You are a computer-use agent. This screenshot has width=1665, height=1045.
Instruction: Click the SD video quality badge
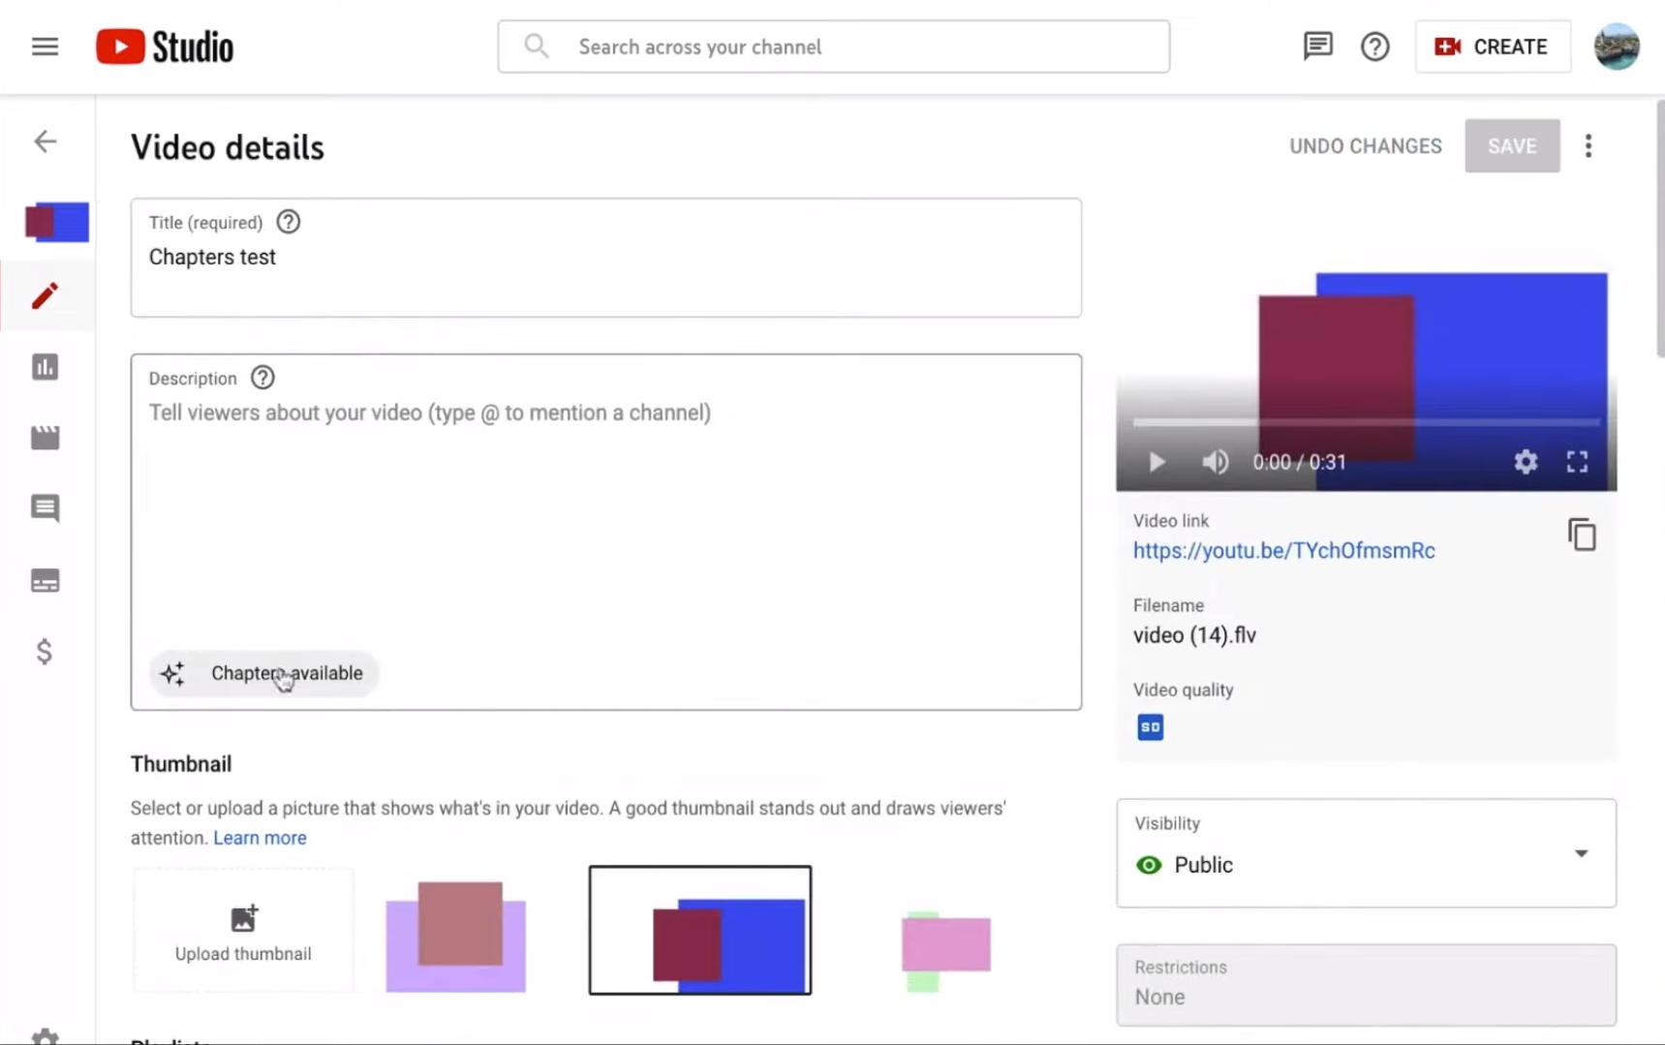[1150, 727]
